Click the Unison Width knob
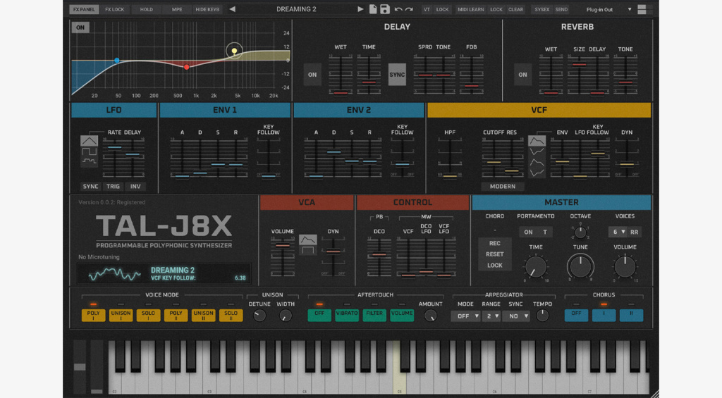Viewport: 722px width, 398px height. [x=286, y=315]
